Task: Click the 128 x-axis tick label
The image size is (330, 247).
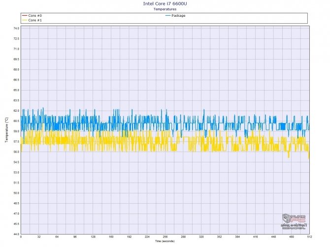Action: click(x=93, y=237)
